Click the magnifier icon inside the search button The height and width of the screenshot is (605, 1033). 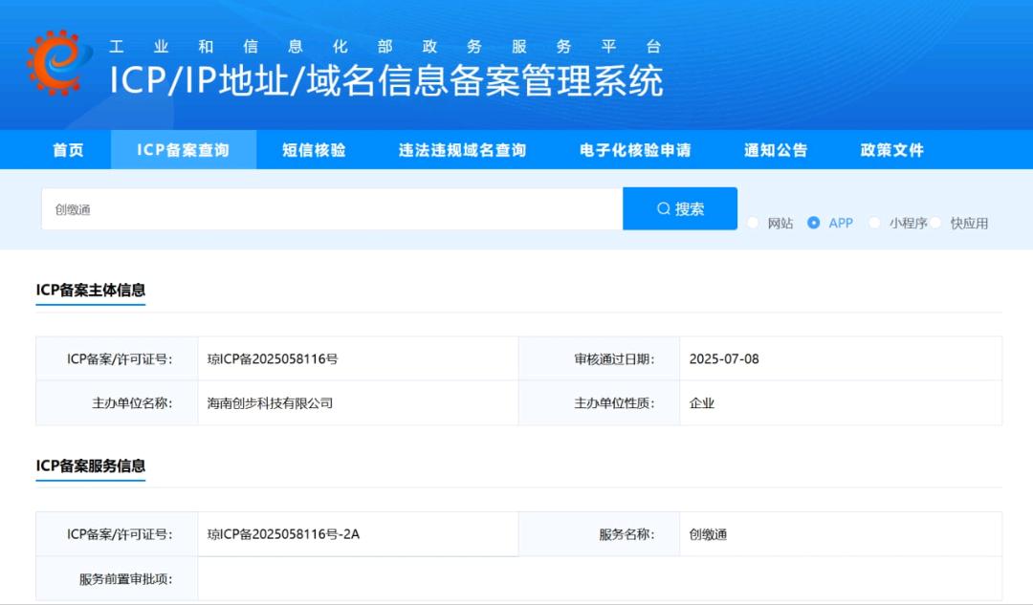pos(661,208)
